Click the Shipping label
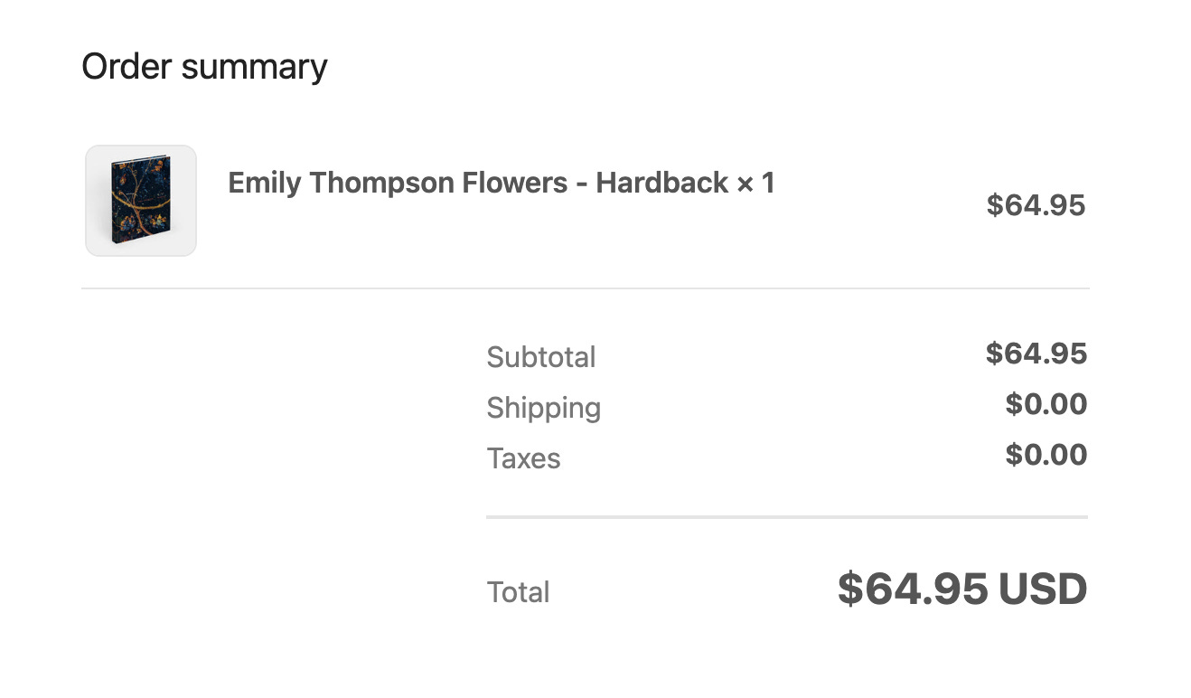 tap(544, 408)
